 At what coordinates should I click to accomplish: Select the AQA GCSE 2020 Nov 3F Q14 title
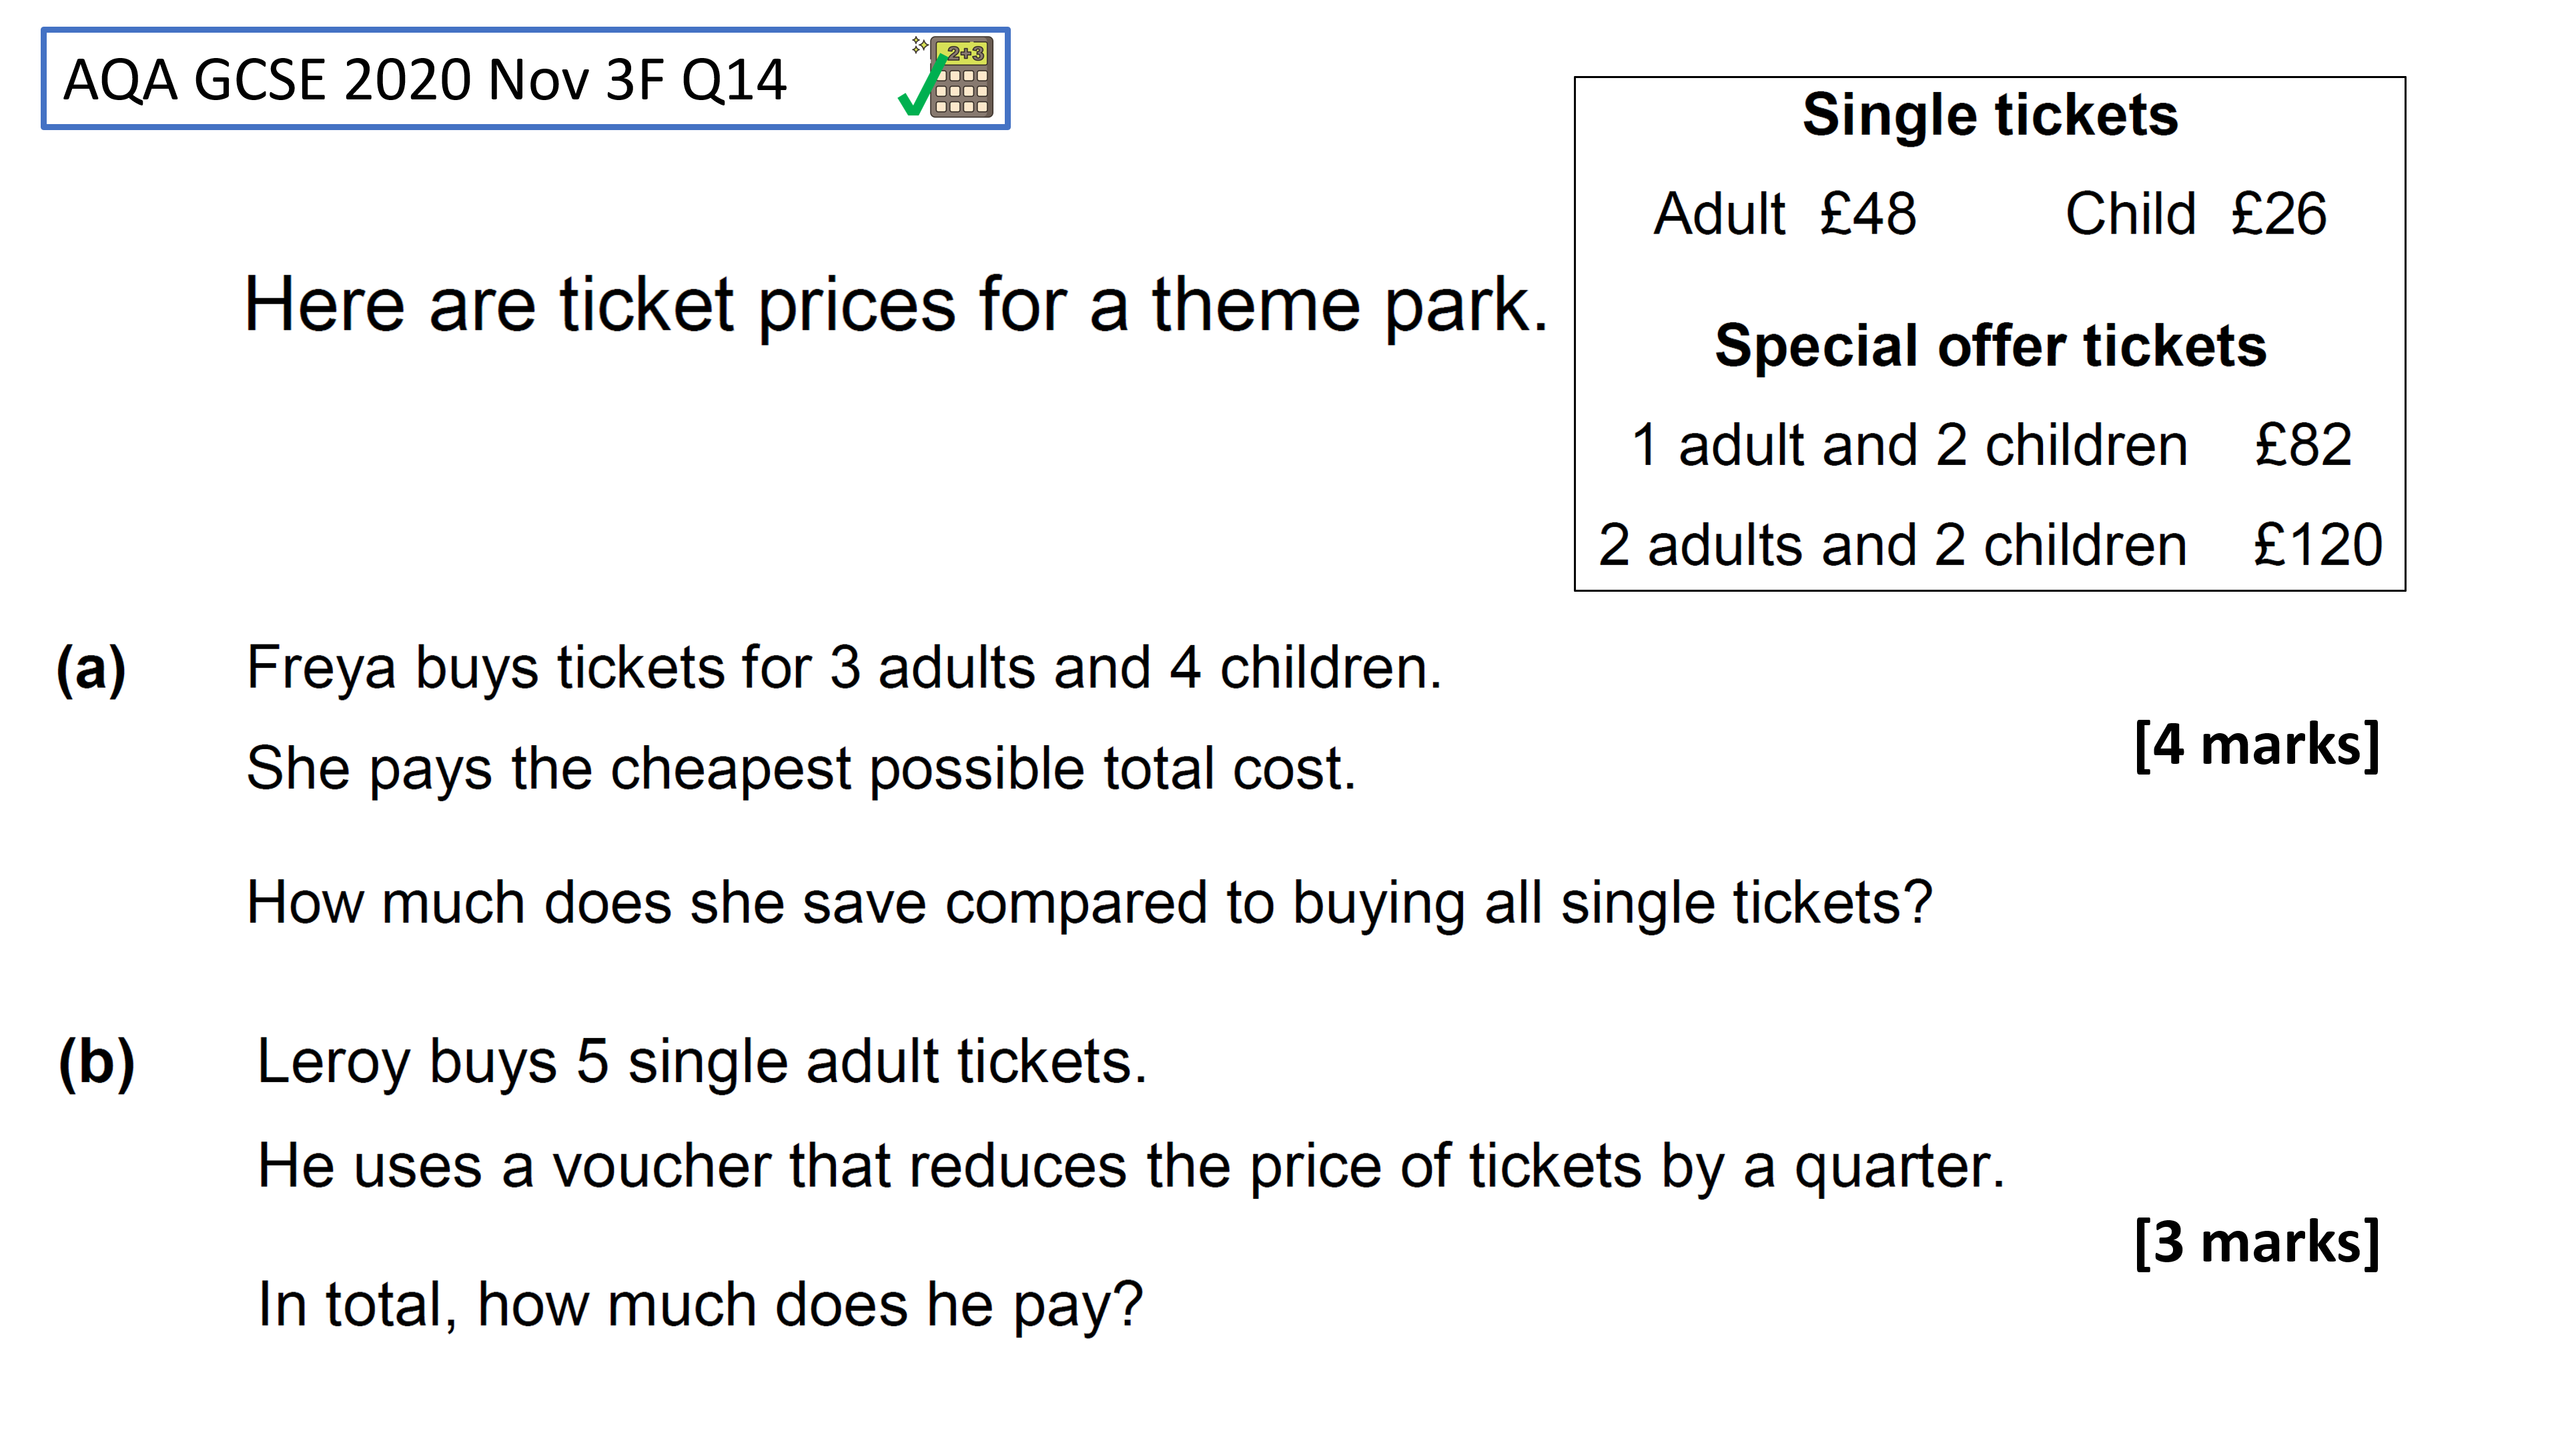pos(425,79)
